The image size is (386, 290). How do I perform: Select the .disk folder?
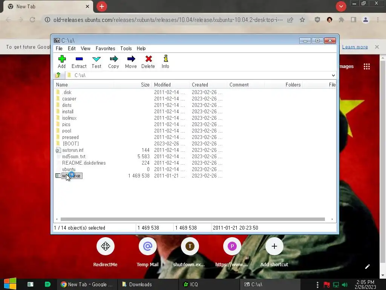click(67, 92)
